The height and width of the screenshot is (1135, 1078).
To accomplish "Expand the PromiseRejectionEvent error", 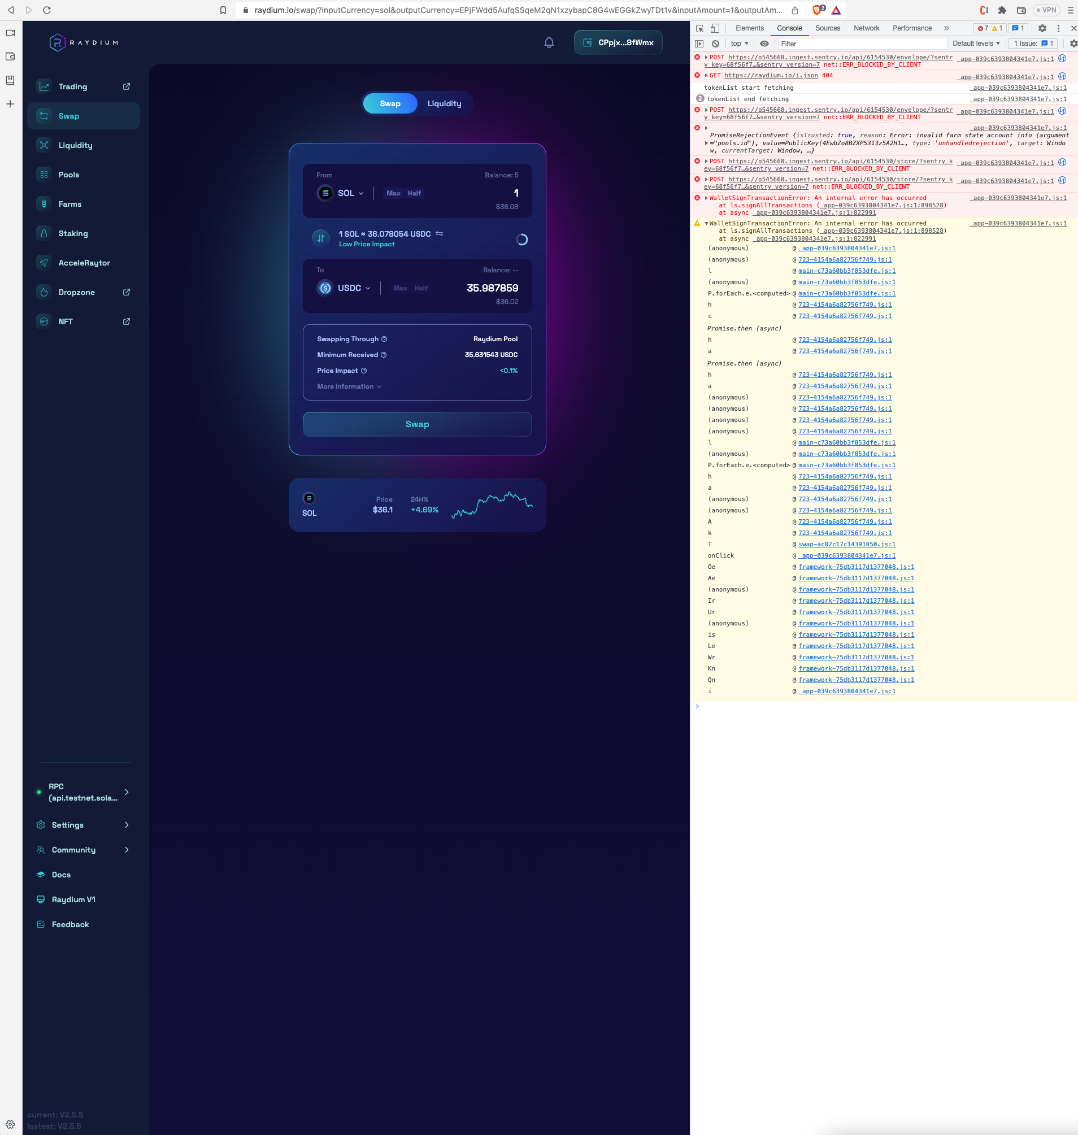I will (706, 128).
